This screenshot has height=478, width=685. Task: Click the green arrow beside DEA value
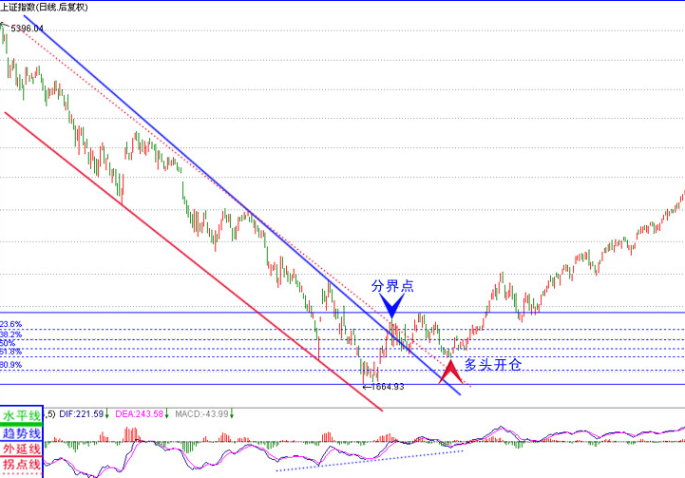pyautogui.click(x=168, y=413)
